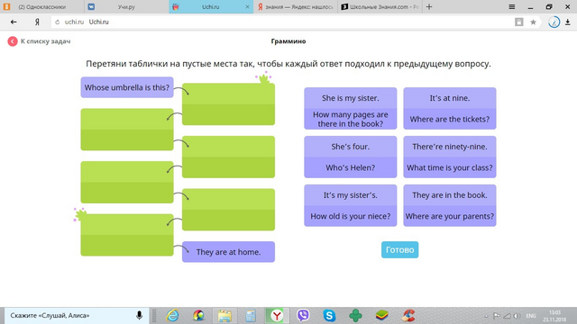Select the "It's my sister's." card
The image size is (577, 324).
351,195
